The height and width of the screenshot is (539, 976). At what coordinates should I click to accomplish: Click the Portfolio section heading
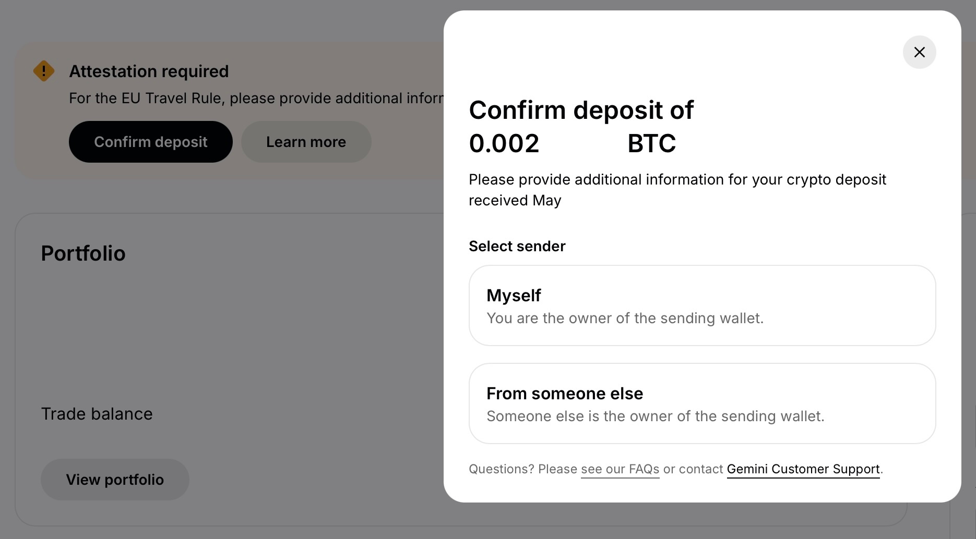(84, 253)
